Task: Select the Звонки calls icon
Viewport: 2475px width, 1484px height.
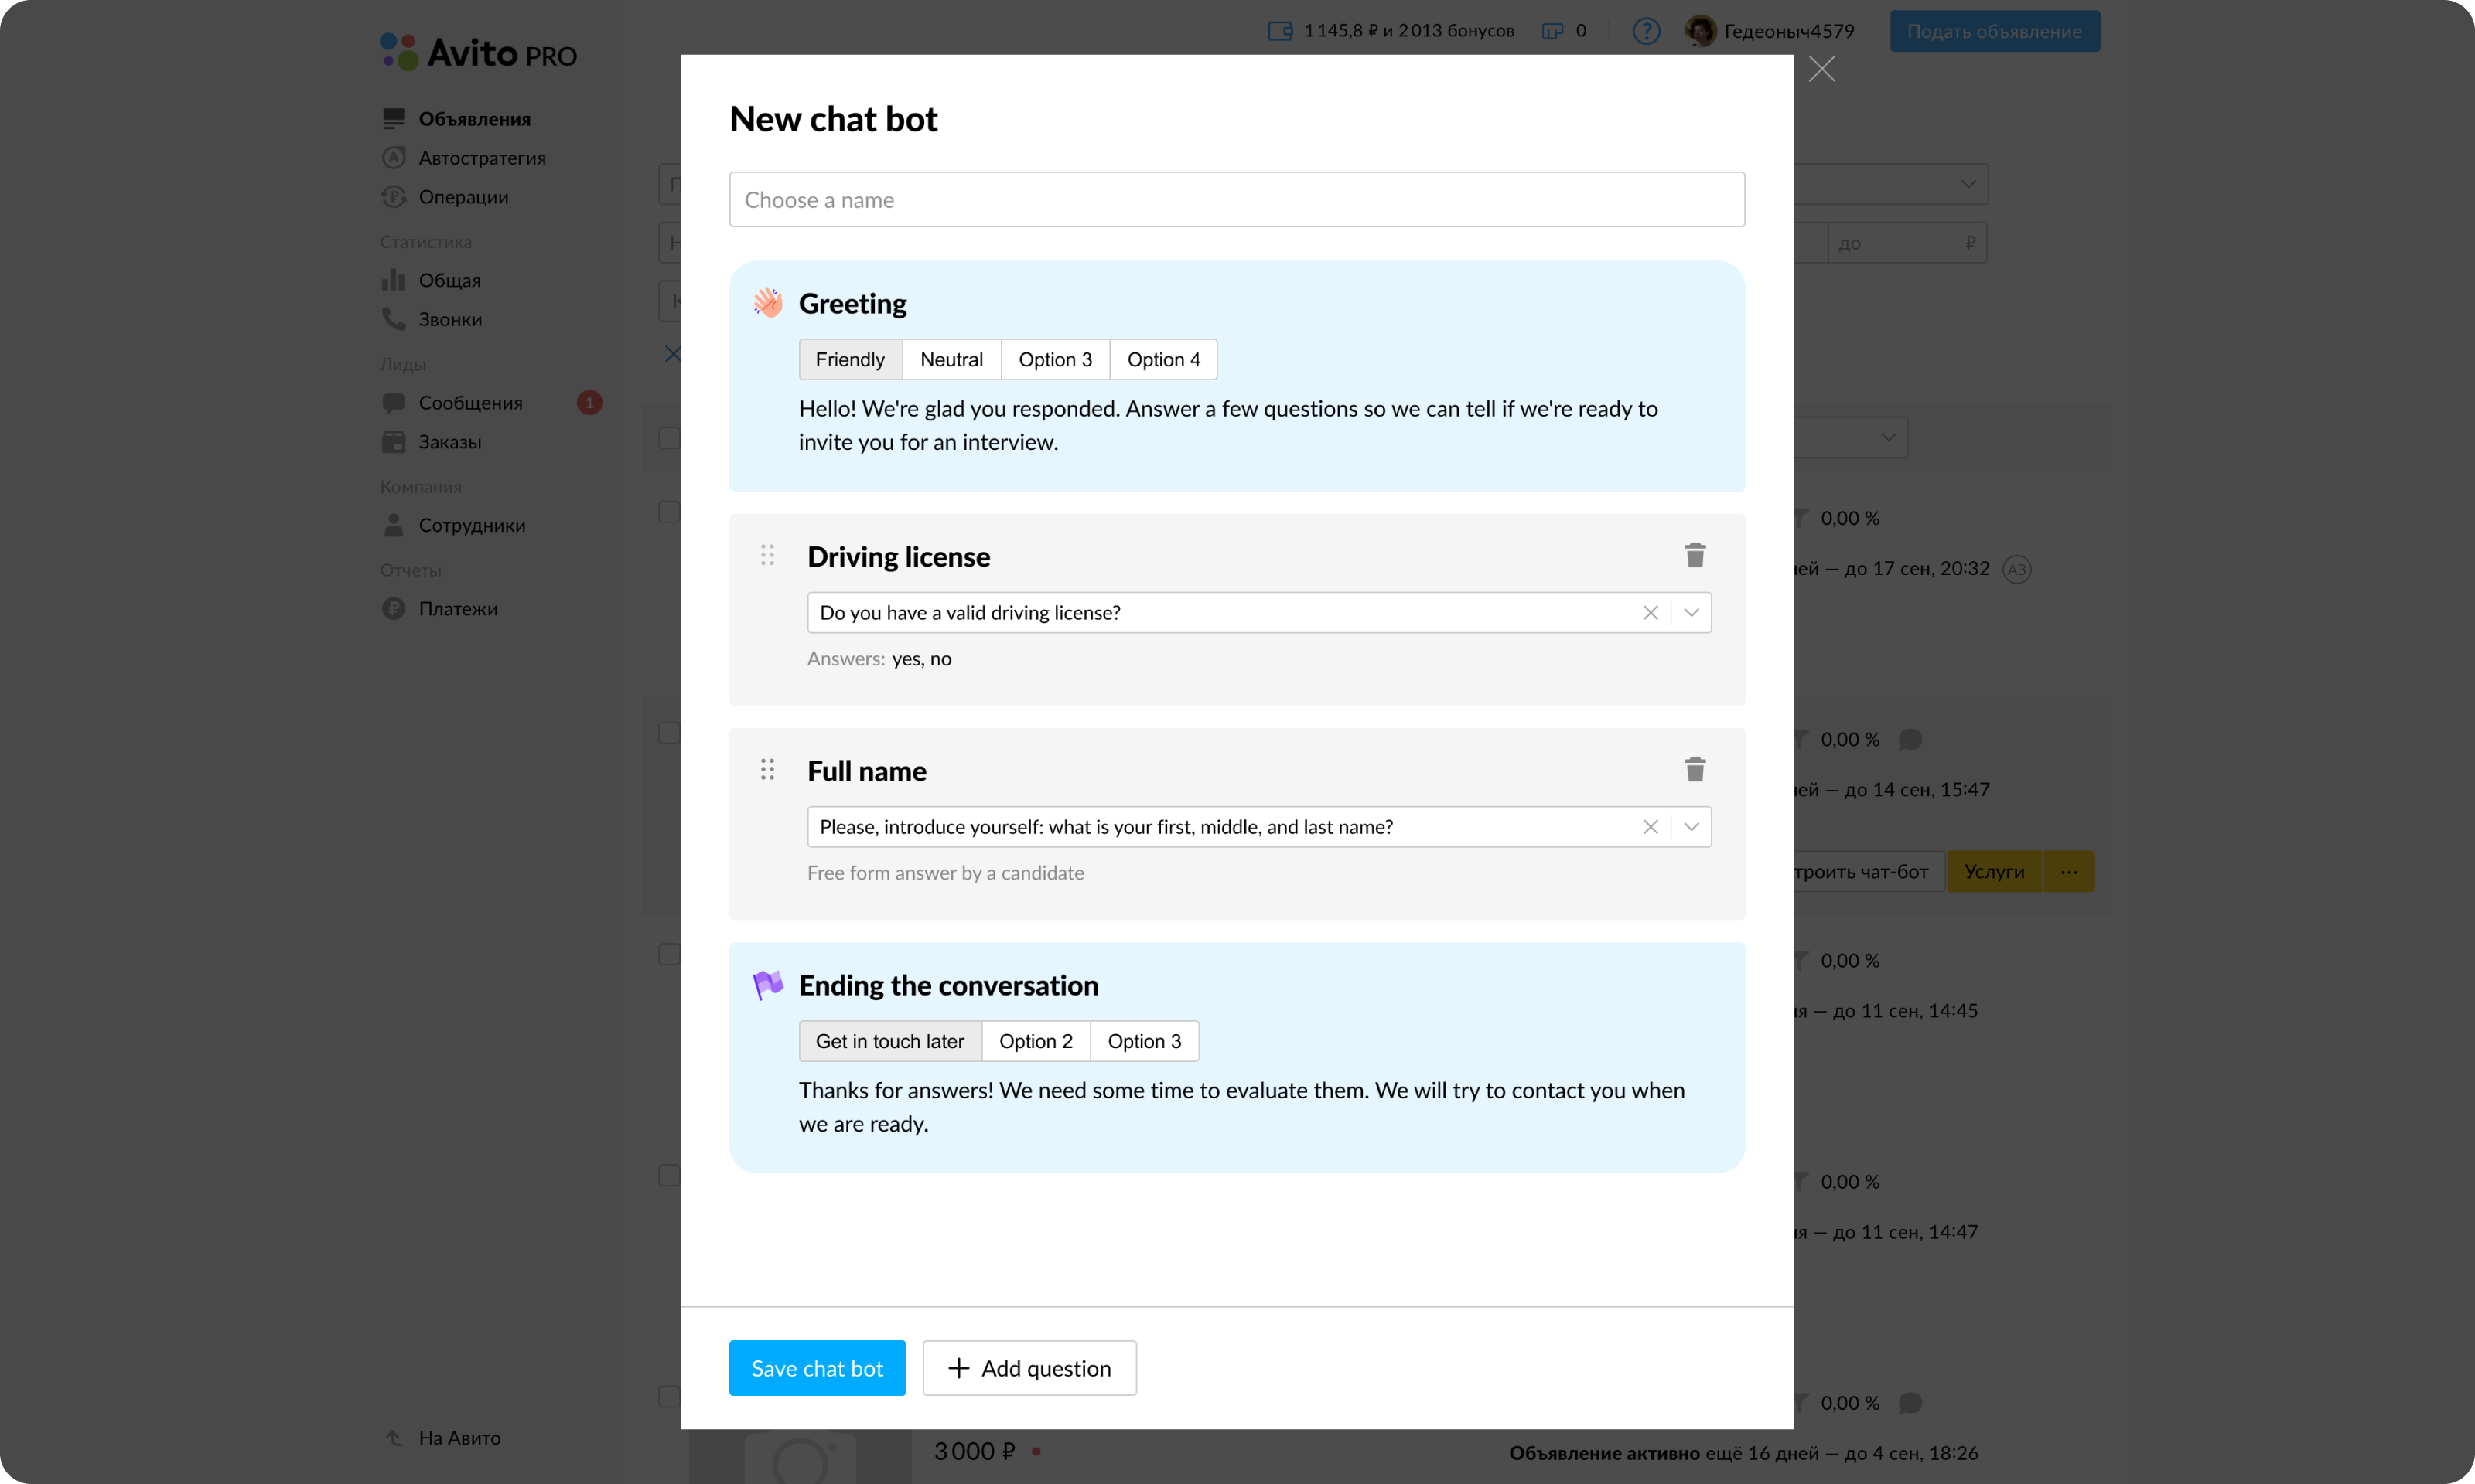Action: [393, 319]
